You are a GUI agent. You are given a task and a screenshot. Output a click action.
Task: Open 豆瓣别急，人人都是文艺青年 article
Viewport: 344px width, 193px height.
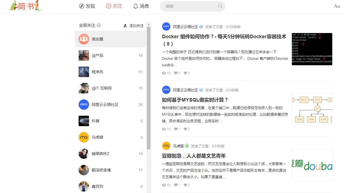[194, 156]
